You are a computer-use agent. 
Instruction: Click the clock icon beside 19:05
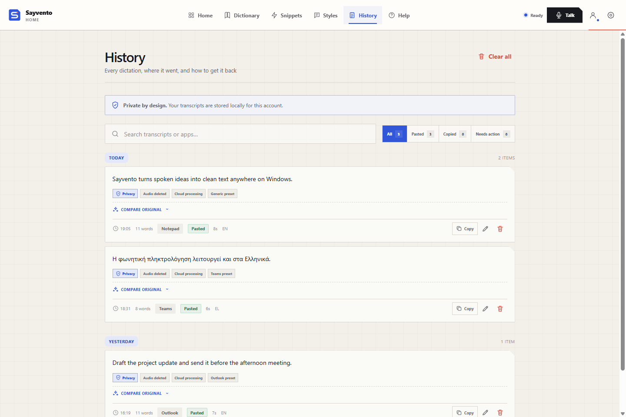[116, 228]
